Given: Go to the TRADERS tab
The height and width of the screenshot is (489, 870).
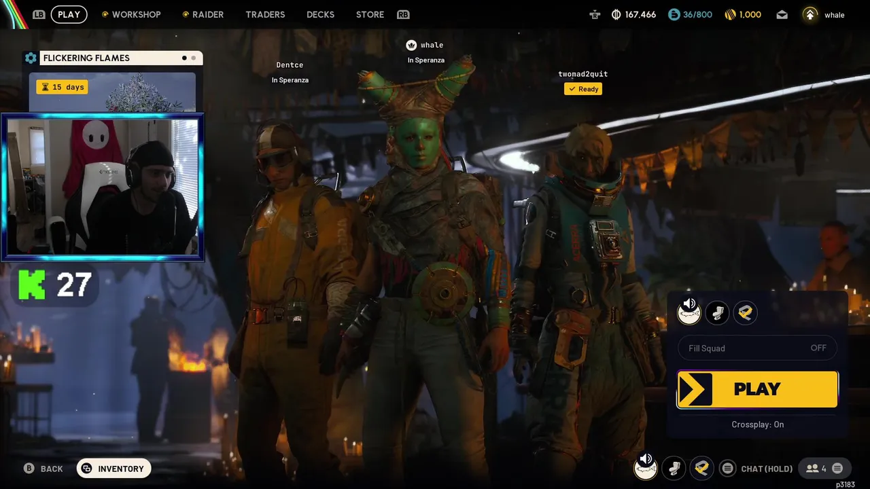Looking at the screenshot, I should (x=265, y=14).
